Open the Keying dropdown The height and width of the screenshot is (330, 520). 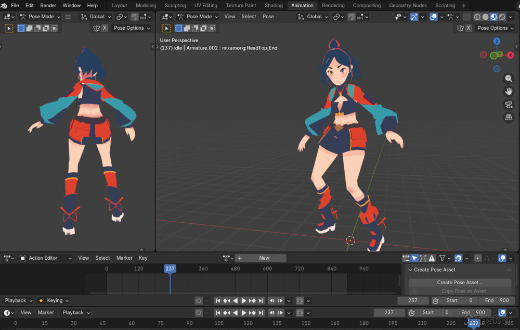coord(55,300)
